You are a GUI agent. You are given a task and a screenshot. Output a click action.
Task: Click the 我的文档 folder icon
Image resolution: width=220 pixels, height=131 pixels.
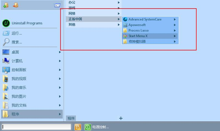(x=6, y=105)
